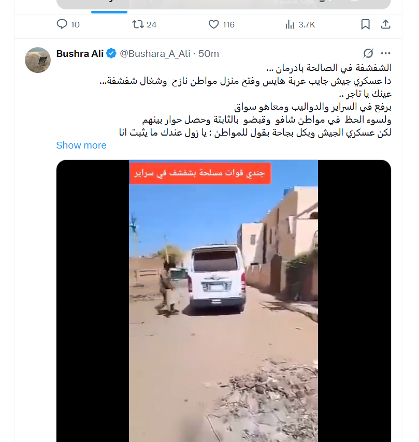Click the Grok explain icon on Bushra Ali's post
The image size is (419, 442).
(x=368, y=53)
